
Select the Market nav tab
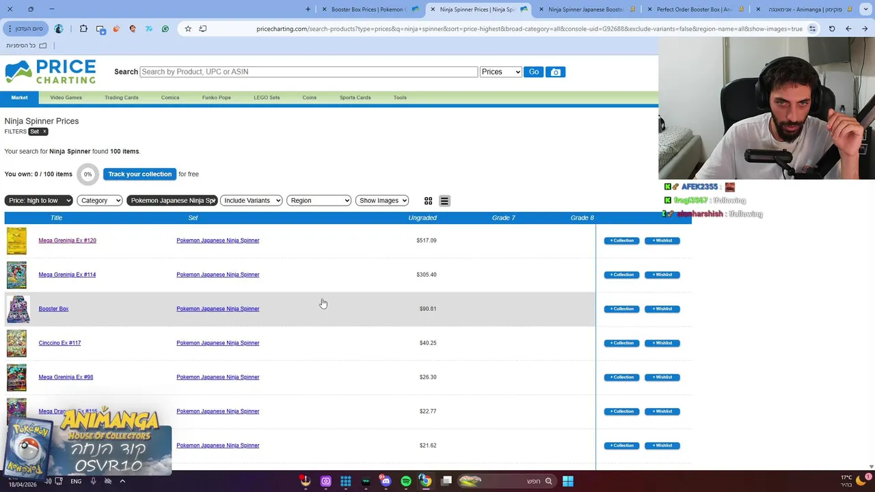click(x=19, y=98)
